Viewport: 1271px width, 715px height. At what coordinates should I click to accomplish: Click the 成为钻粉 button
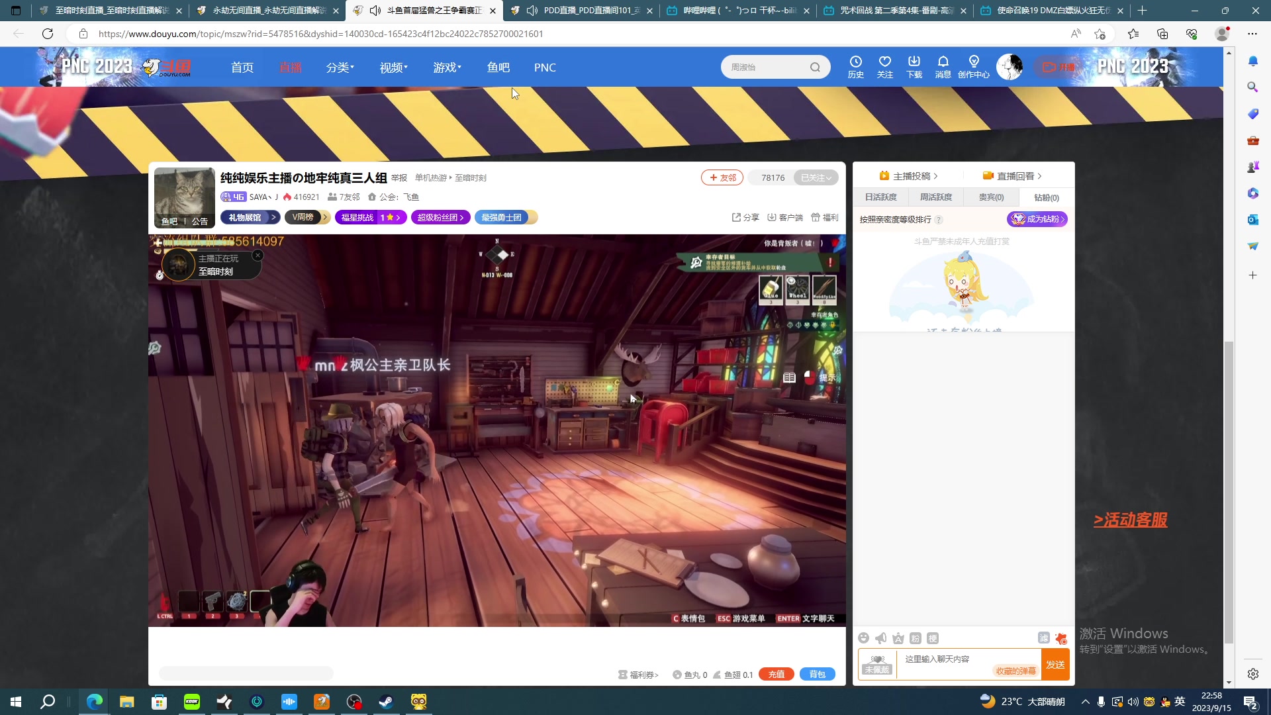[x=1037, y=219]
